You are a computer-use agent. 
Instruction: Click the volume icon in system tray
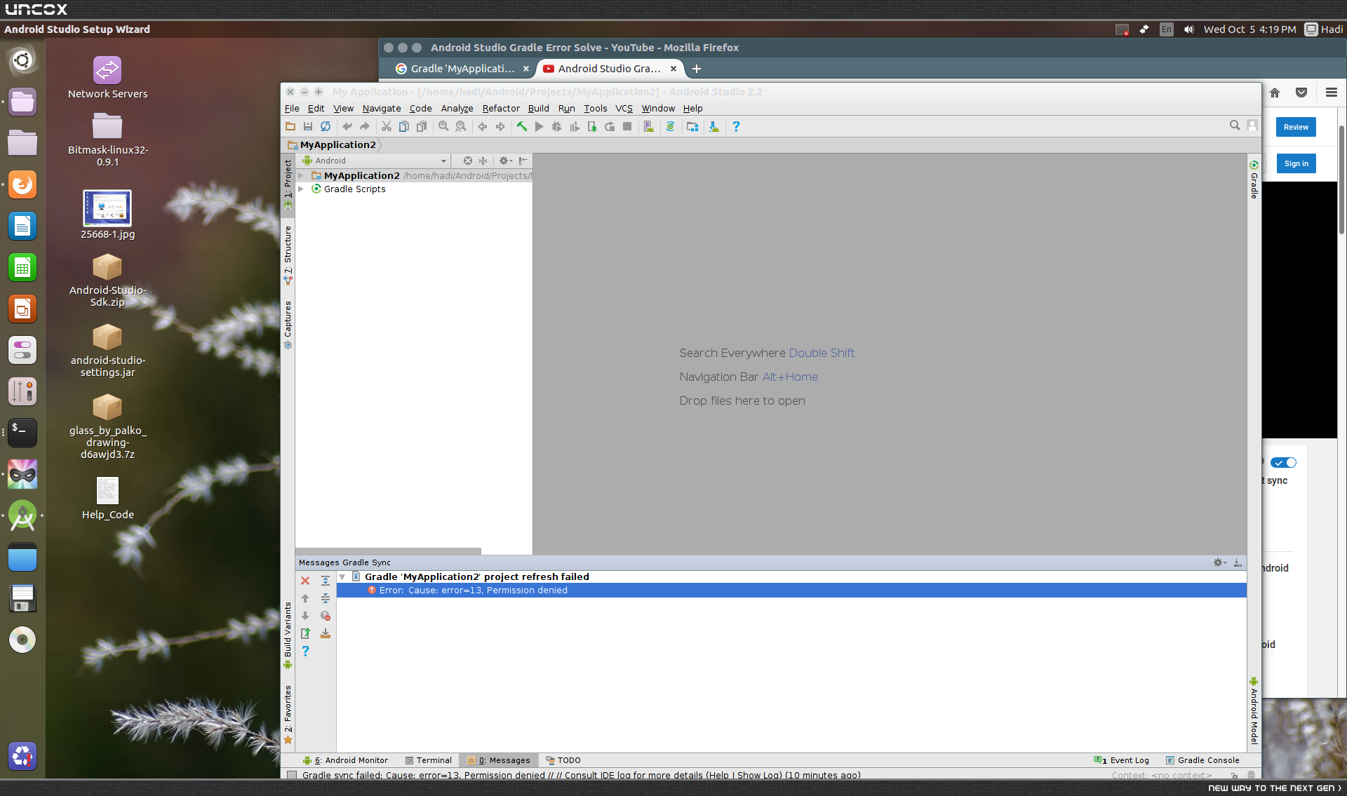pos(1188,29)
